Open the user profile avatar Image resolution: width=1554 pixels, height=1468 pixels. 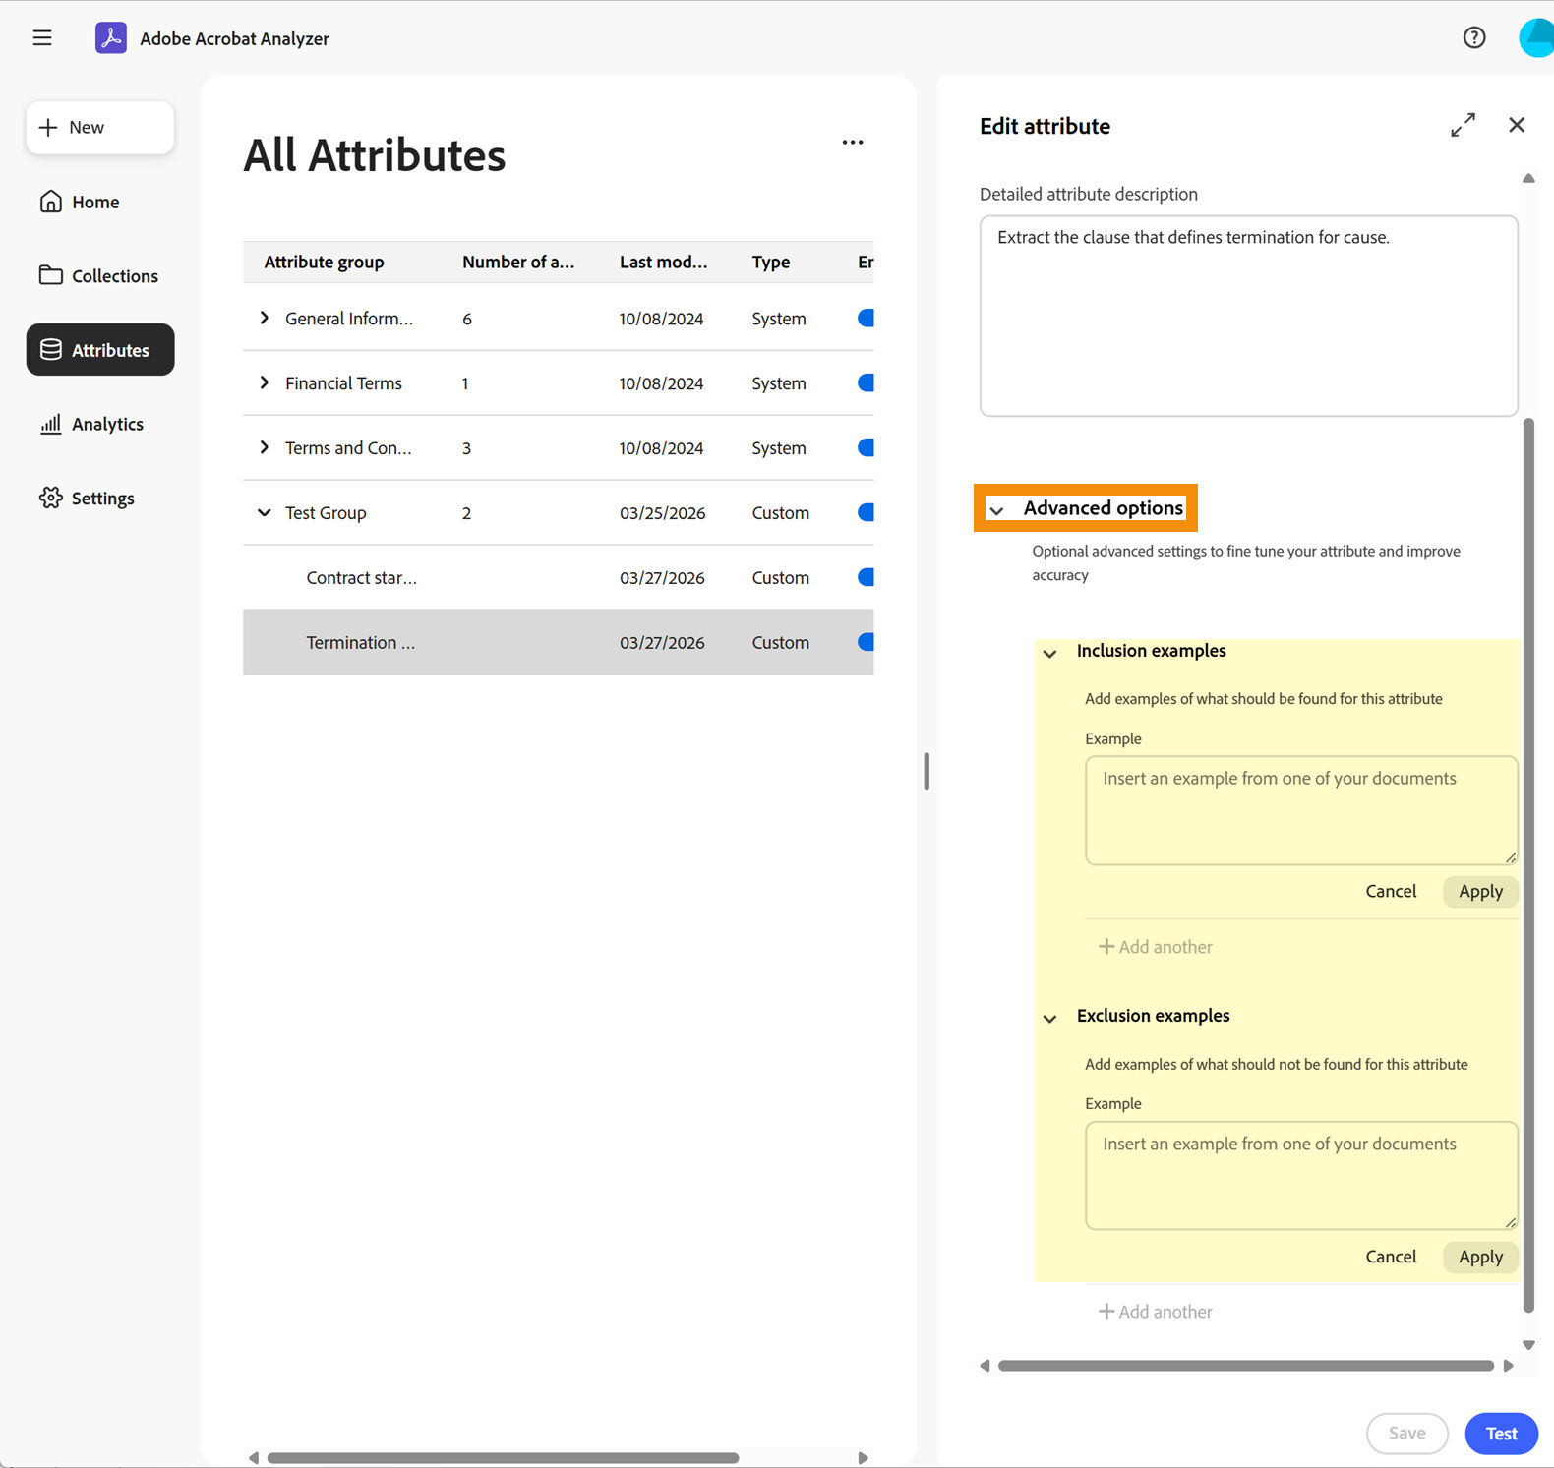1536,38
